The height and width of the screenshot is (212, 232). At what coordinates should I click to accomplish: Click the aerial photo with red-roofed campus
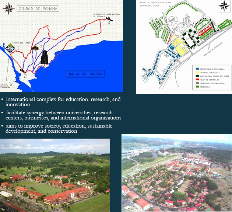(x=55, y=175)
